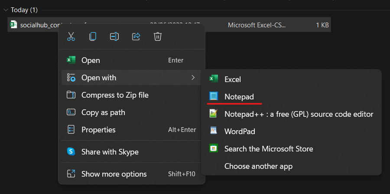390x194 pixels.
Task: Click Share with Skype
Action: coord(110,152)
